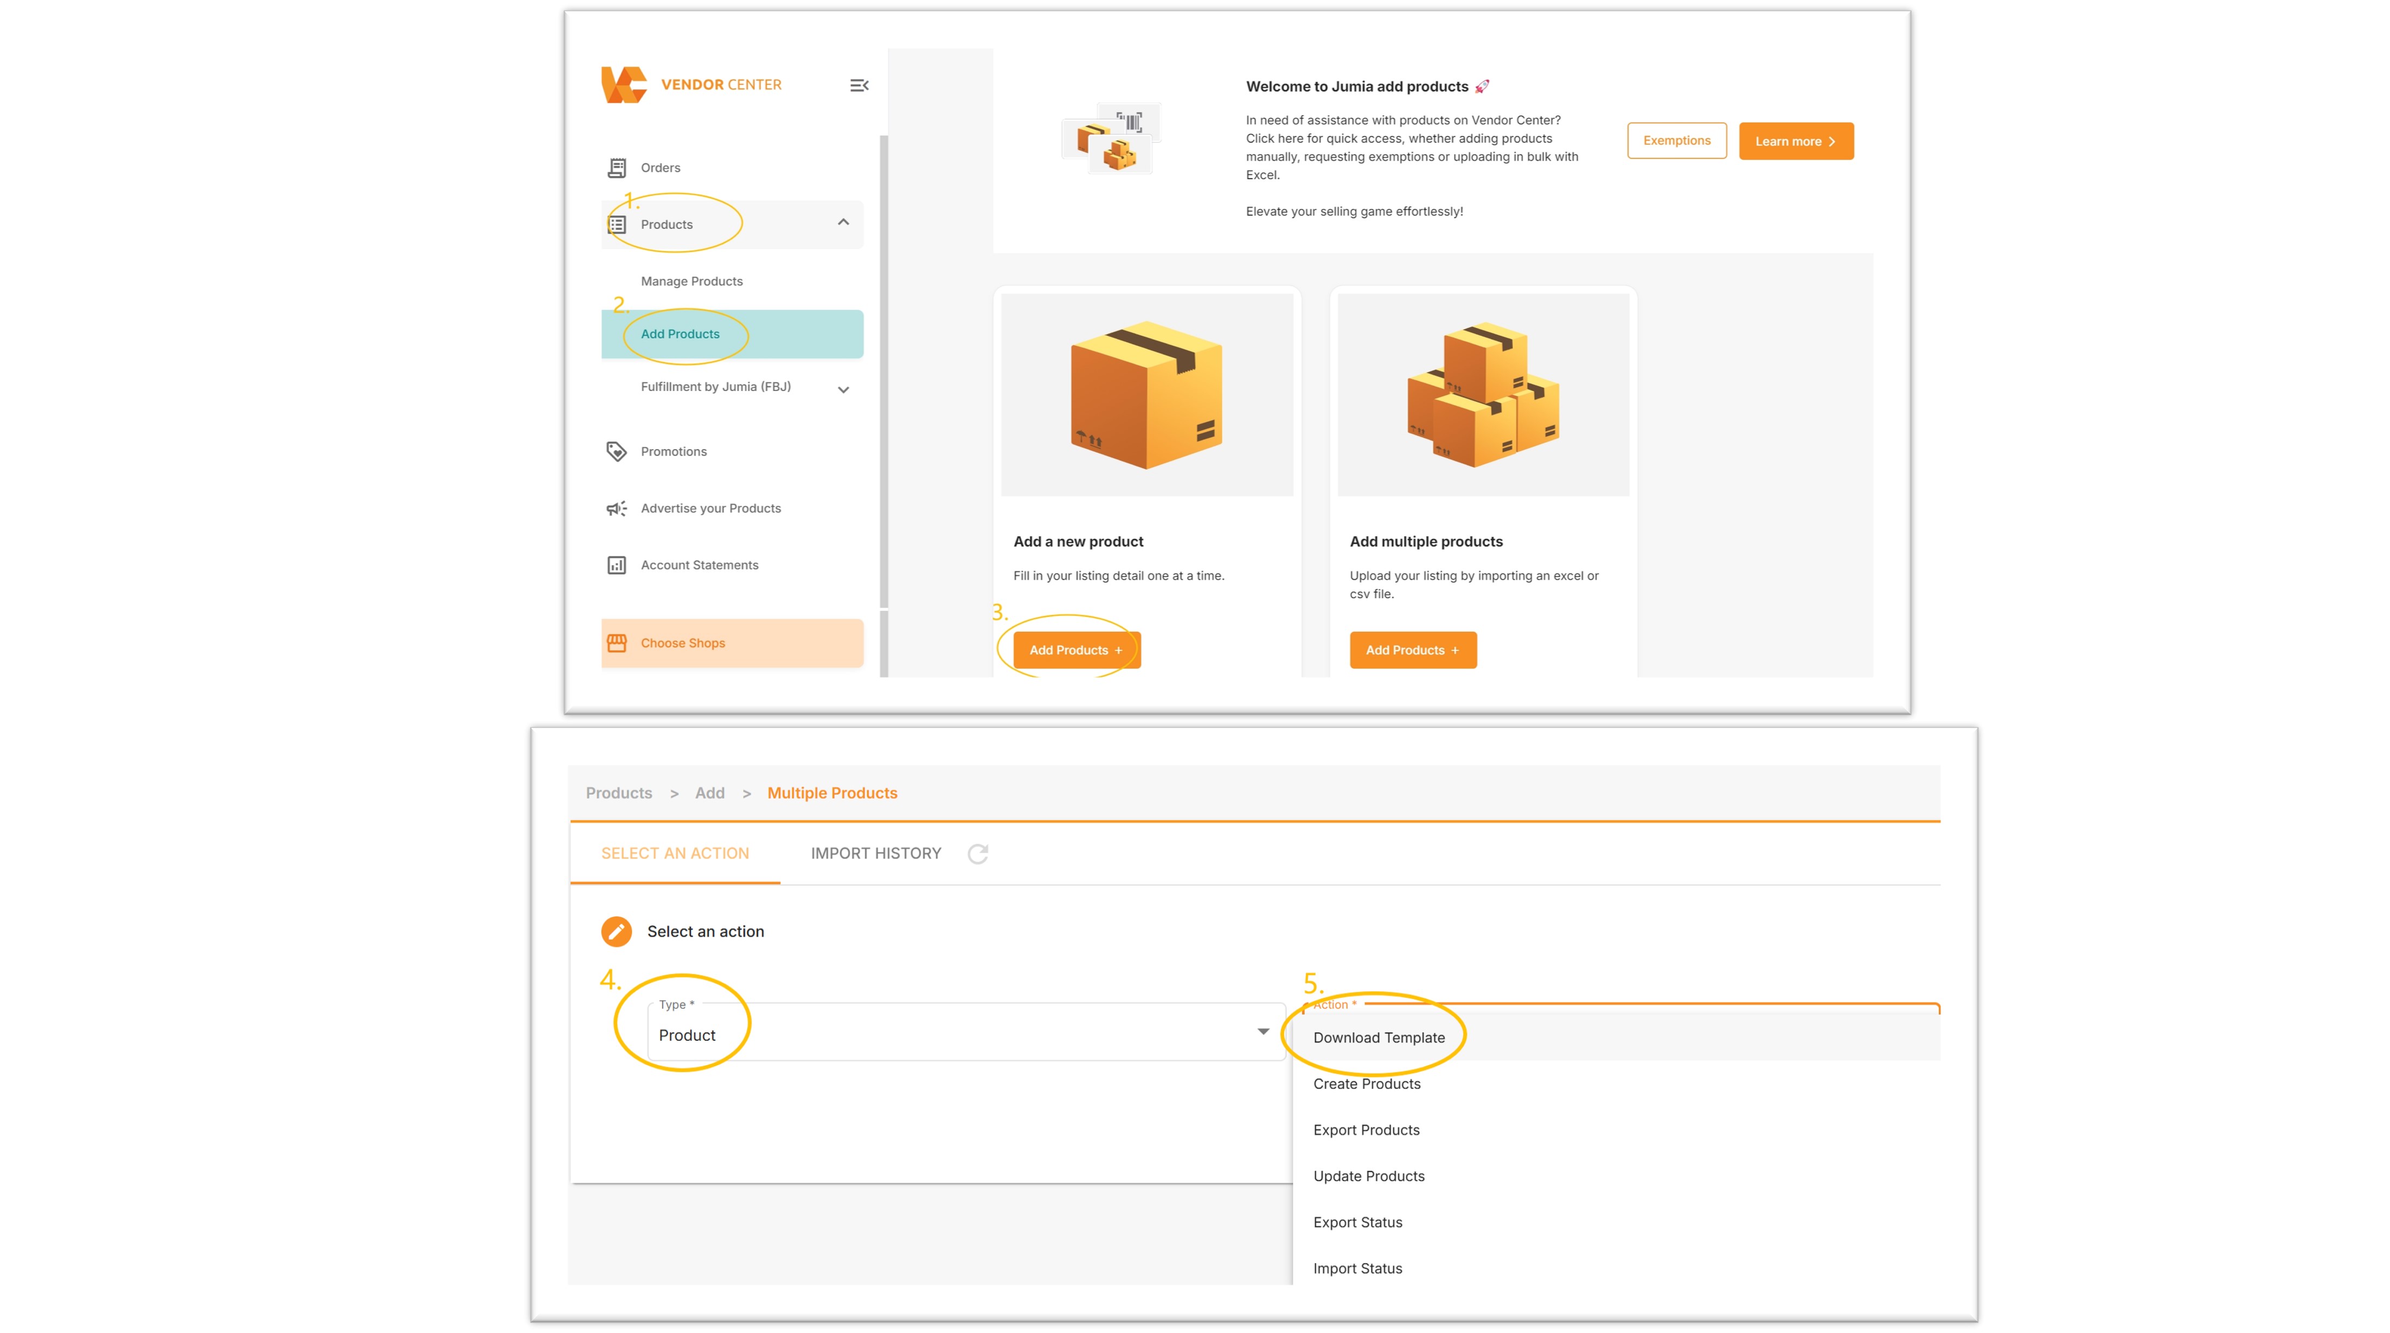Expand Fulfillment by Jumia (FBJ) chevron
Image resolution: width=2390 pixels, height=1333 pixels.
[843, 389]
